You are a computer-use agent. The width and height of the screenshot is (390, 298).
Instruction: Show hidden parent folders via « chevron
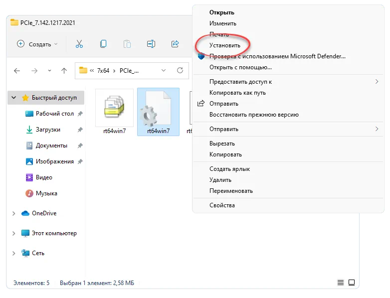(92, 71)
